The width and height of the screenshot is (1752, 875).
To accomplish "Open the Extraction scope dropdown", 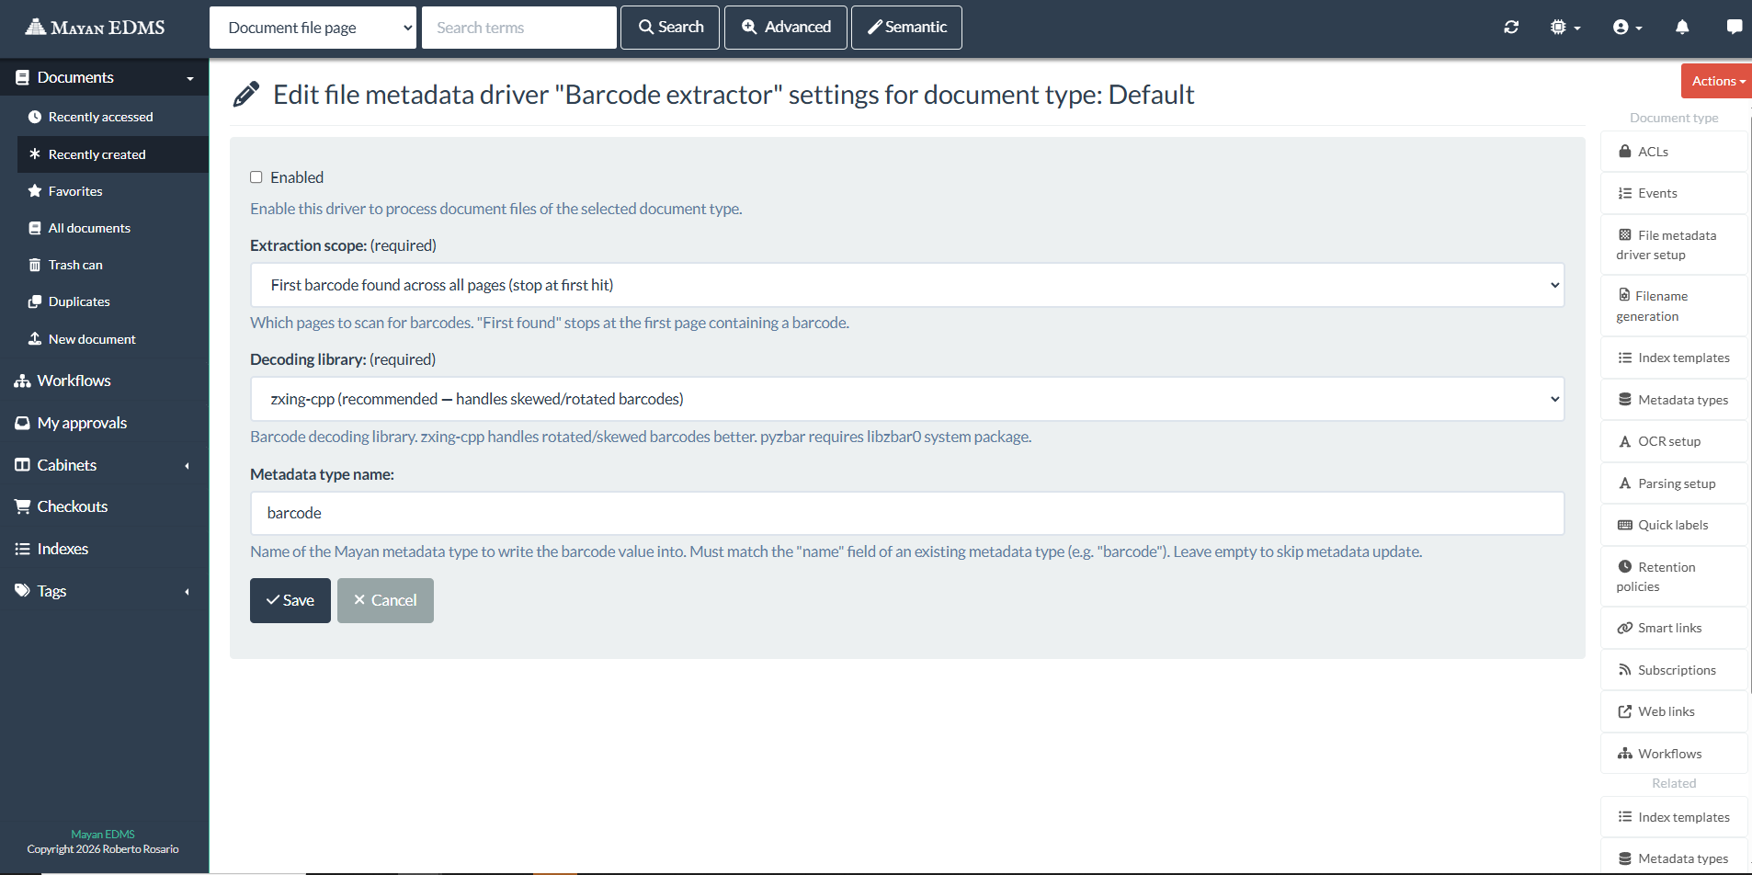I will point(907,285).
